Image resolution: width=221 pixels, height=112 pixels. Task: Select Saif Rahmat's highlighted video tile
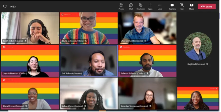(89, 61)
